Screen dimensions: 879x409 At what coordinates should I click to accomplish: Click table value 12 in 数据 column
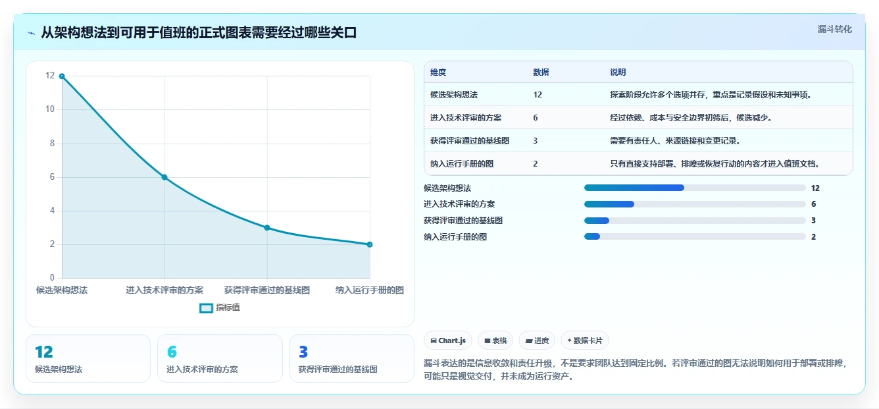click(538, 95)
